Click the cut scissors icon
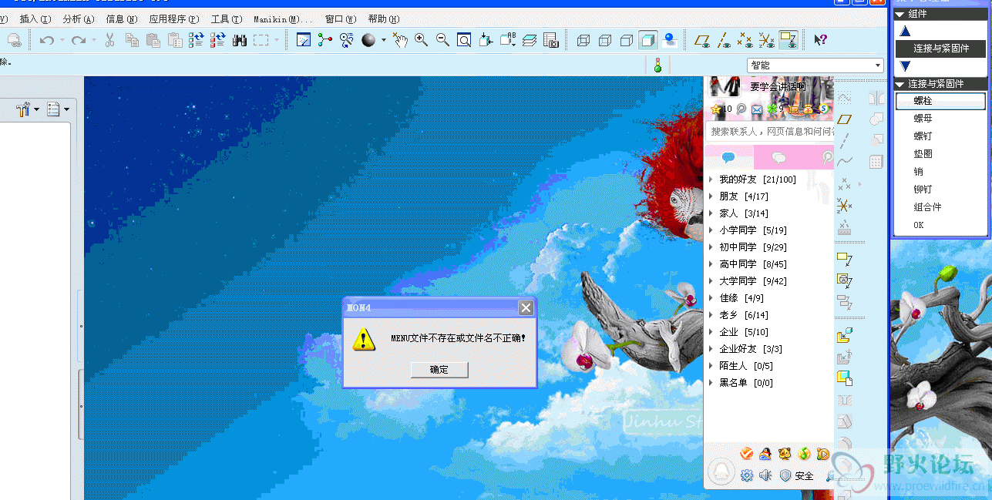 [109, 40]
